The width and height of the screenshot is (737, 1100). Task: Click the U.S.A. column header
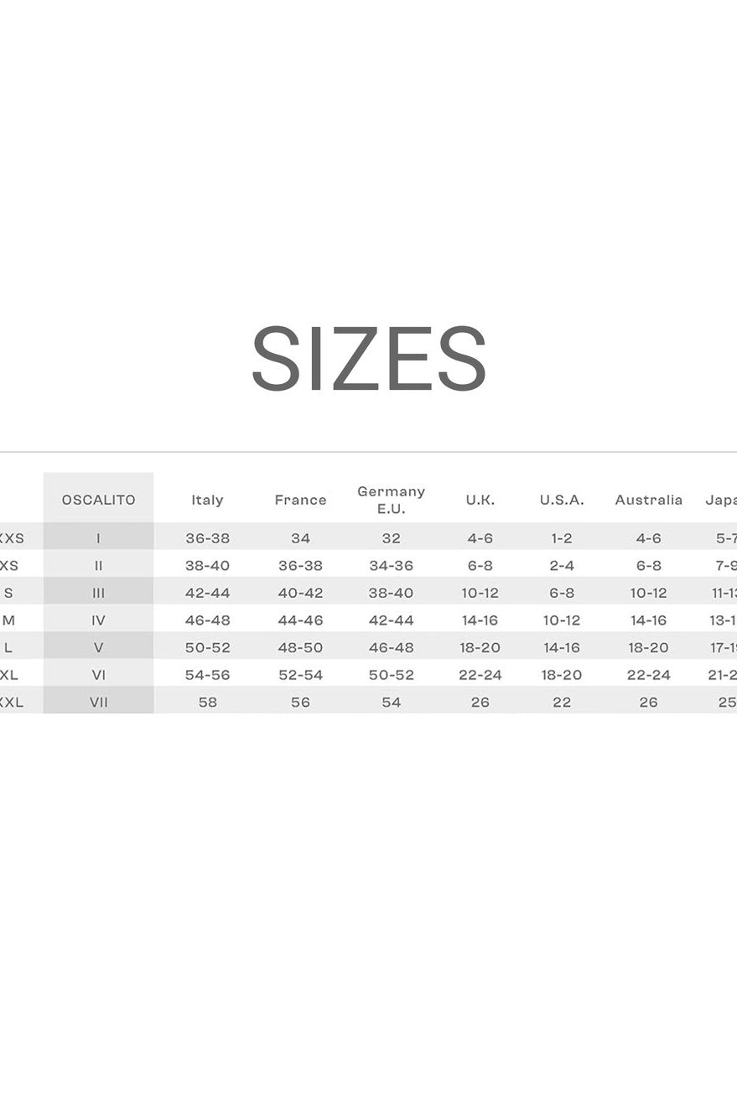tap(562, 500)
